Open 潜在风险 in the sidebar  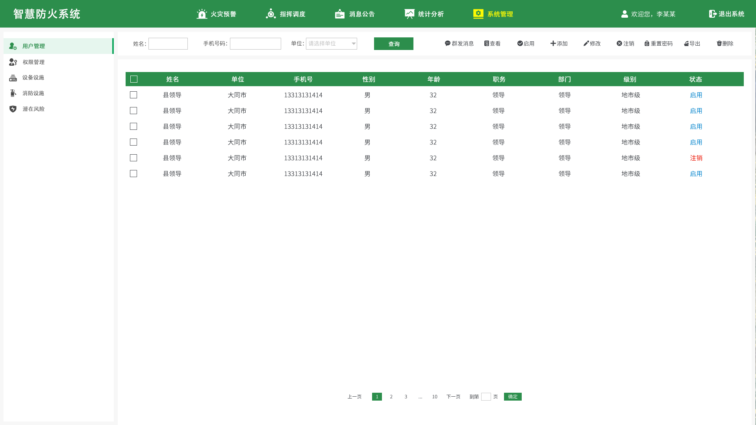point(33,109)
